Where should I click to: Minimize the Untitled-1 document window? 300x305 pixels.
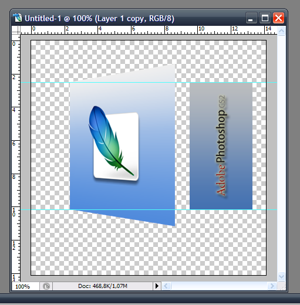click(x=251, y=18)
